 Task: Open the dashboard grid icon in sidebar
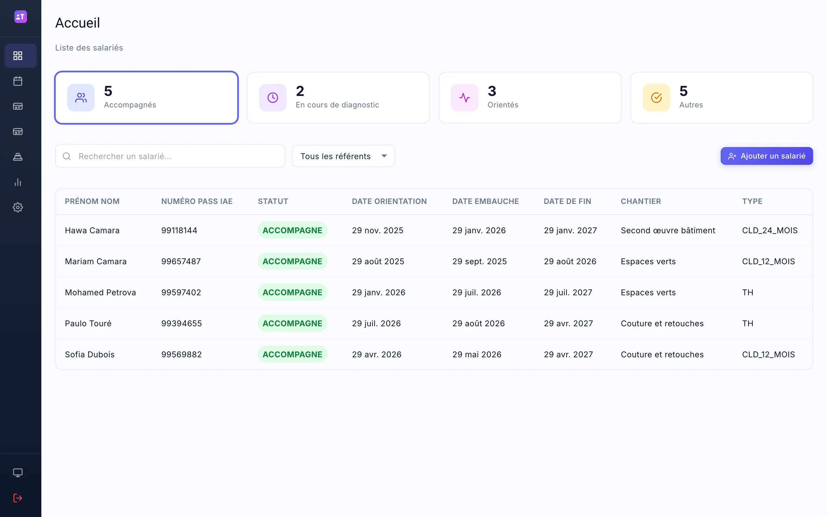click(18, 56)
